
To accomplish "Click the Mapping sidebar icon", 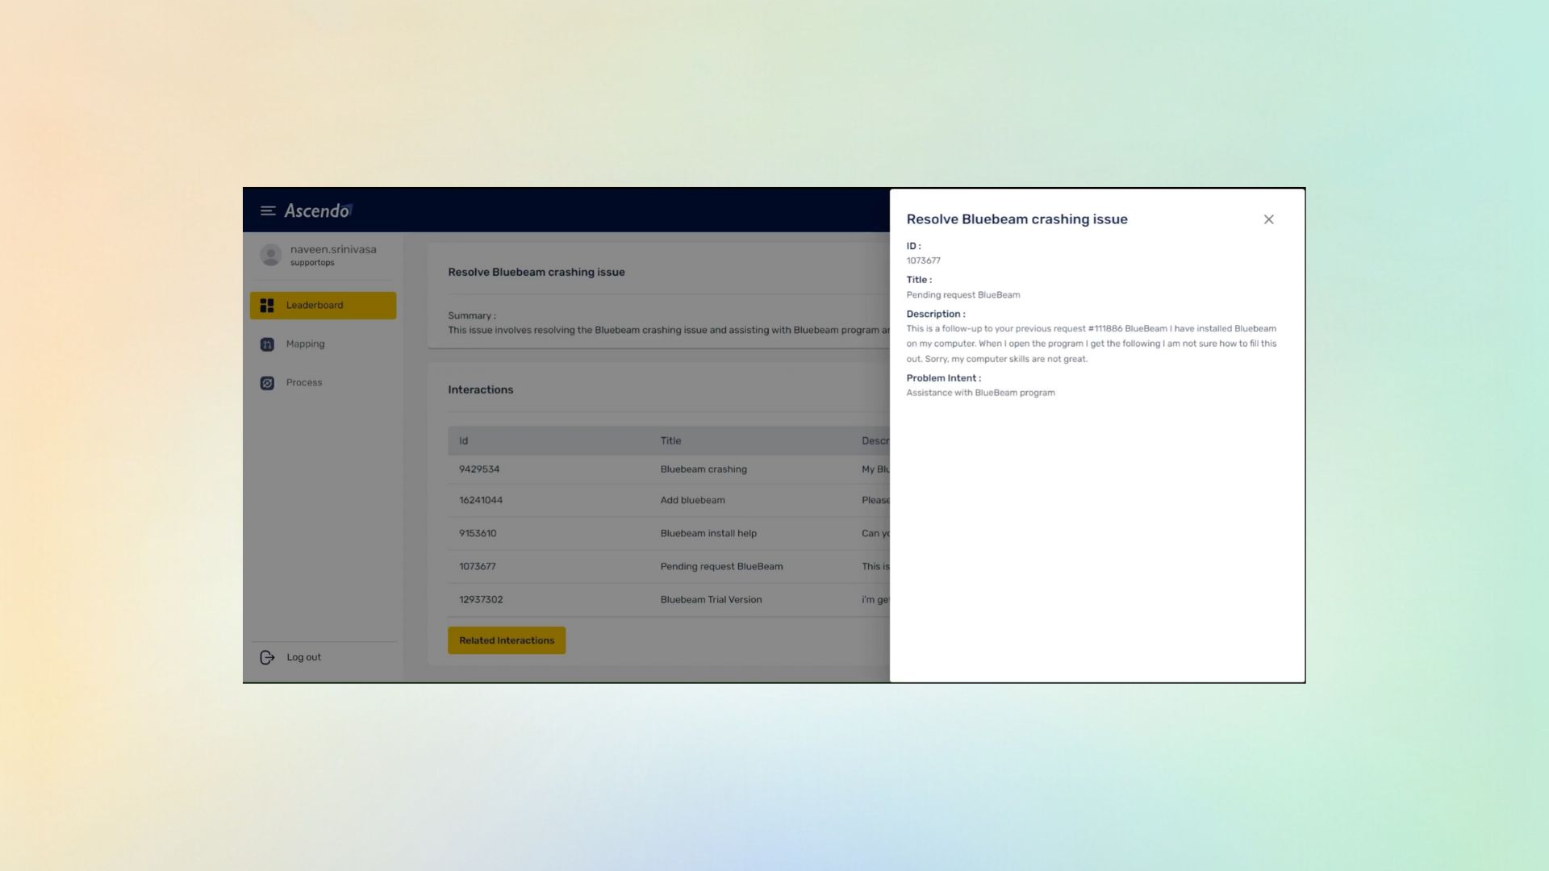I will click(267, 344).
